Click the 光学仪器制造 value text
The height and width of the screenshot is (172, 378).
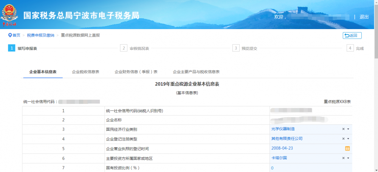pyautogui.click(x=283, y=129)
